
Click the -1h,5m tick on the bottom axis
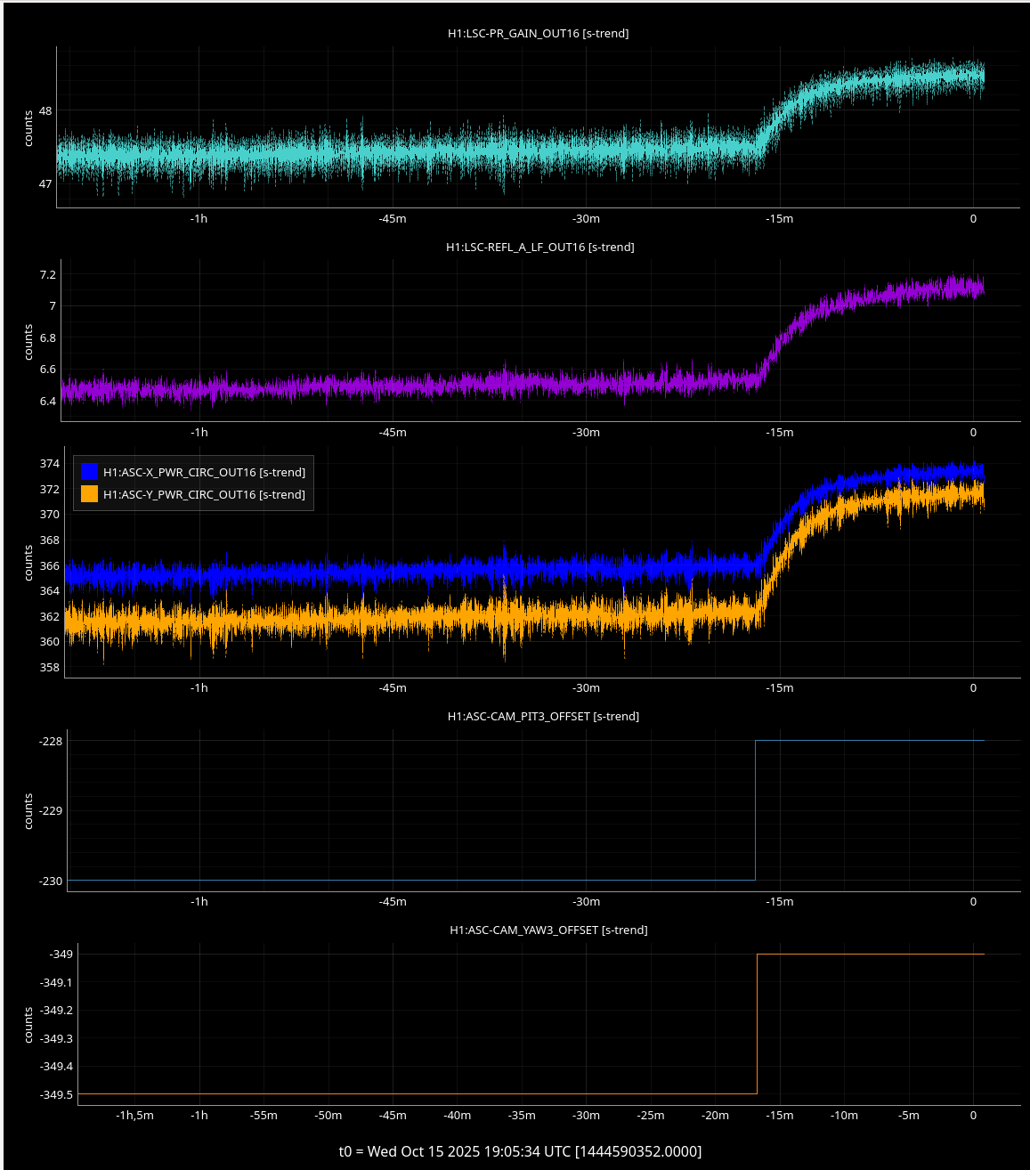coord(134,1115)
